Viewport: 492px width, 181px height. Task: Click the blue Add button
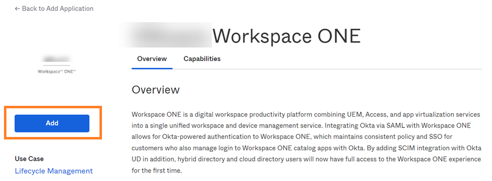[52, 123]
